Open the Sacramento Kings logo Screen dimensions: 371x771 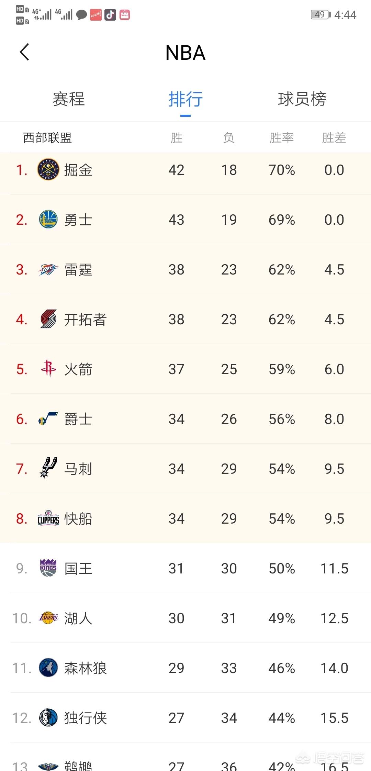[48, 568]
